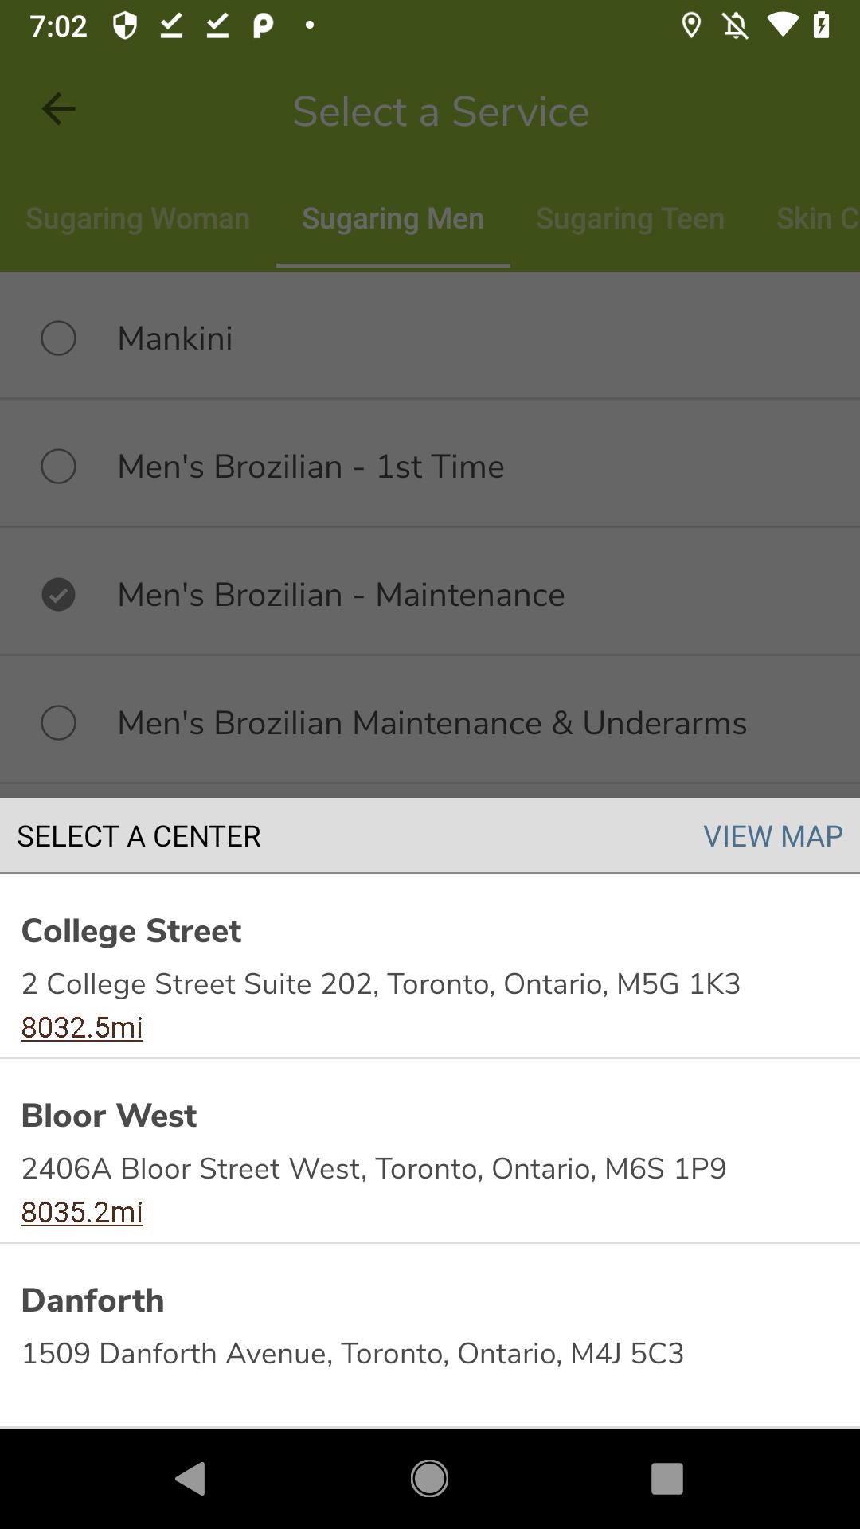860x1529 pixels.
Task: Open the Sugaring Men tab
Action: (x=393, y=218)
